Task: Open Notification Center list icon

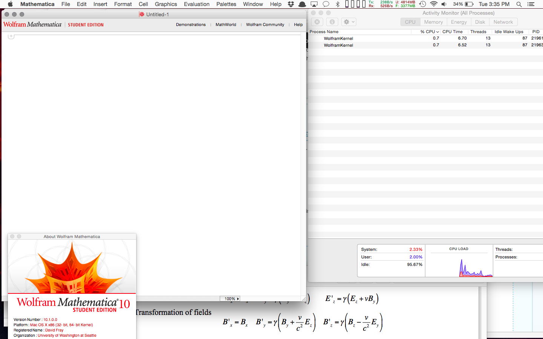Action: (531, 4)
